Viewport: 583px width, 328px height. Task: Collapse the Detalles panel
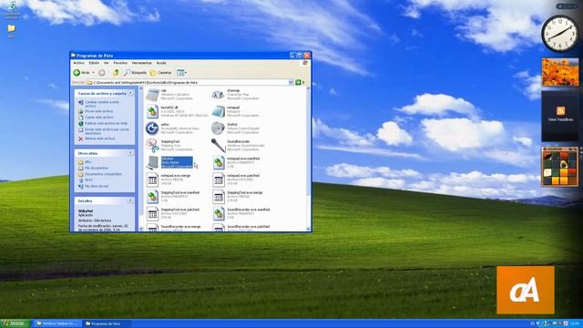pos(130,200)
